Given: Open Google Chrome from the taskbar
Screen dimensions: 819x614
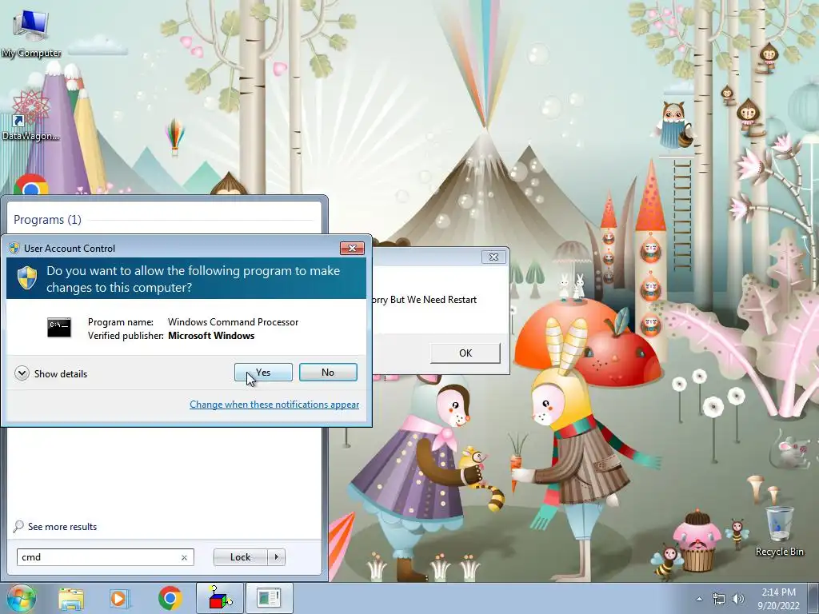Looking at the screenshot, I should click(170, 598).
